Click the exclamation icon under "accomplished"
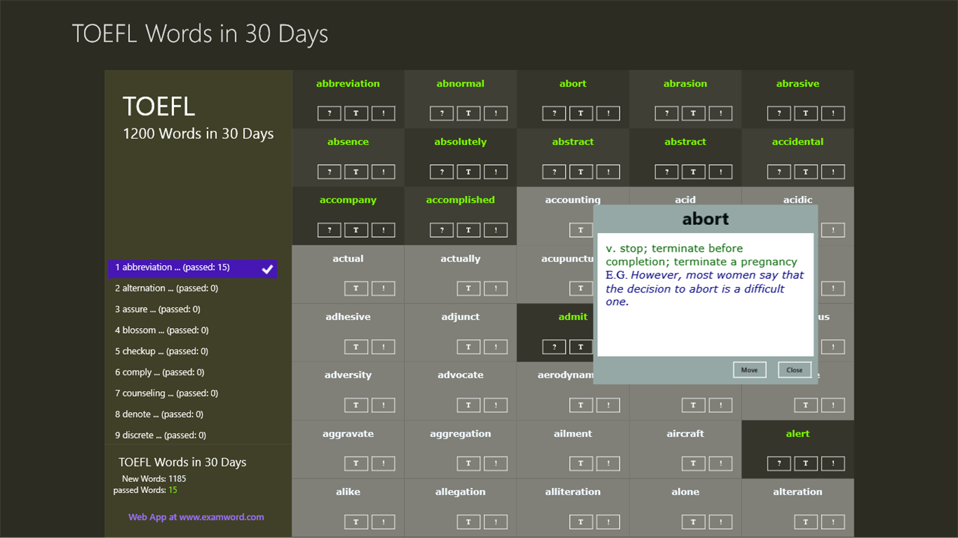Screen dimensions: 958x538 pyautogui.click(x=496, y=230)
